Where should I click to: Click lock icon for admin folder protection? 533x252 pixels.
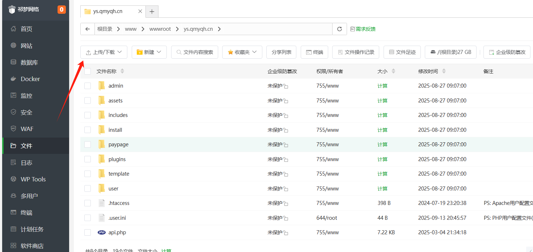(286, 86)
